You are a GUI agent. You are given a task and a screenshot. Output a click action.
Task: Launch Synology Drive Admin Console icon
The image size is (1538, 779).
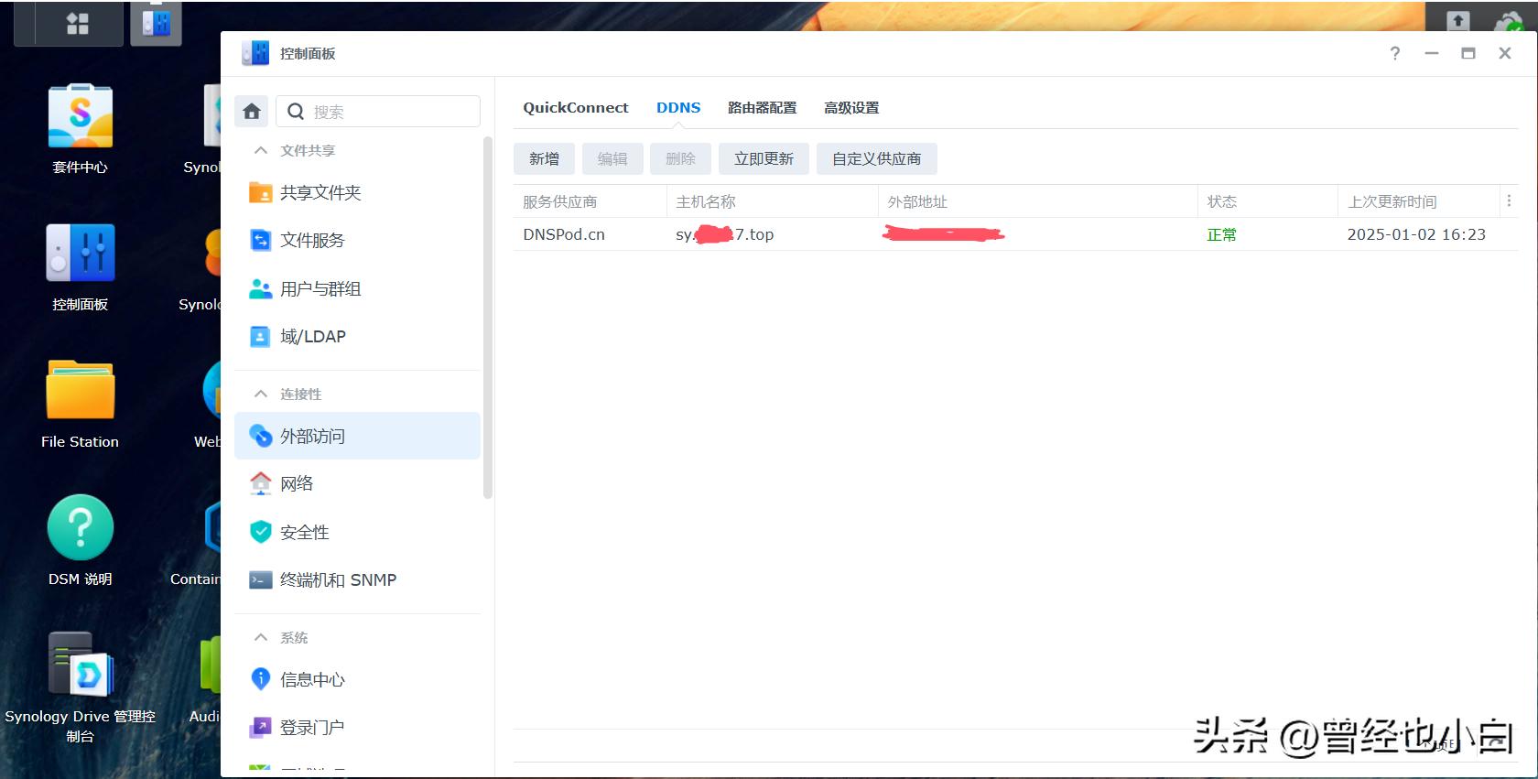tap(81, 665)
